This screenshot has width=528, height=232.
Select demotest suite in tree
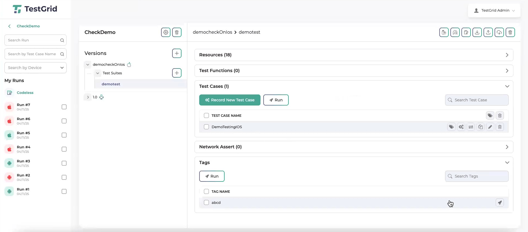111,84
